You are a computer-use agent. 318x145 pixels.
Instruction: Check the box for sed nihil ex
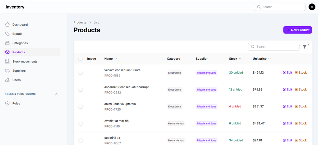pyautogui.click(x=80, y=141)
